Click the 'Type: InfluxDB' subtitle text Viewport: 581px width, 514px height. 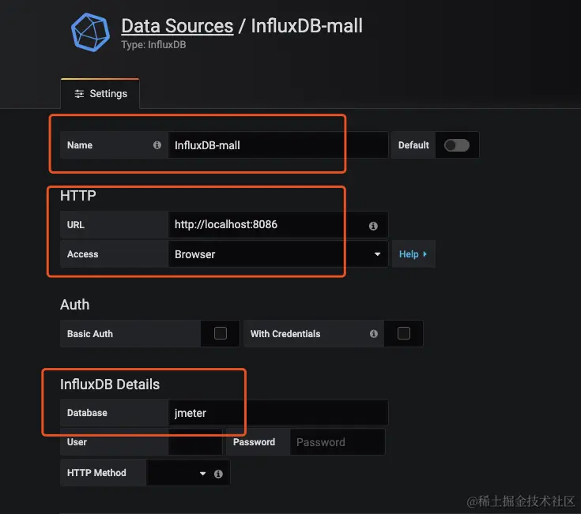153,45
